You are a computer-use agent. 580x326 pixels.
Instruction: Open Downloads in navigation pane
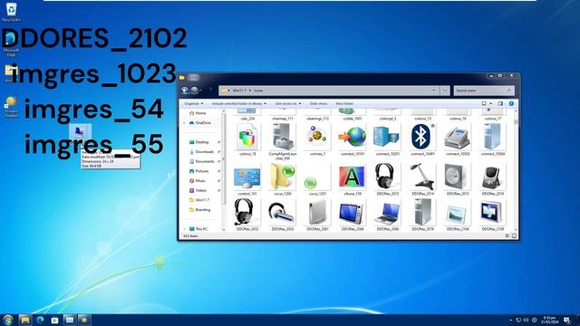pyautogui.click(x=201, y=152)
